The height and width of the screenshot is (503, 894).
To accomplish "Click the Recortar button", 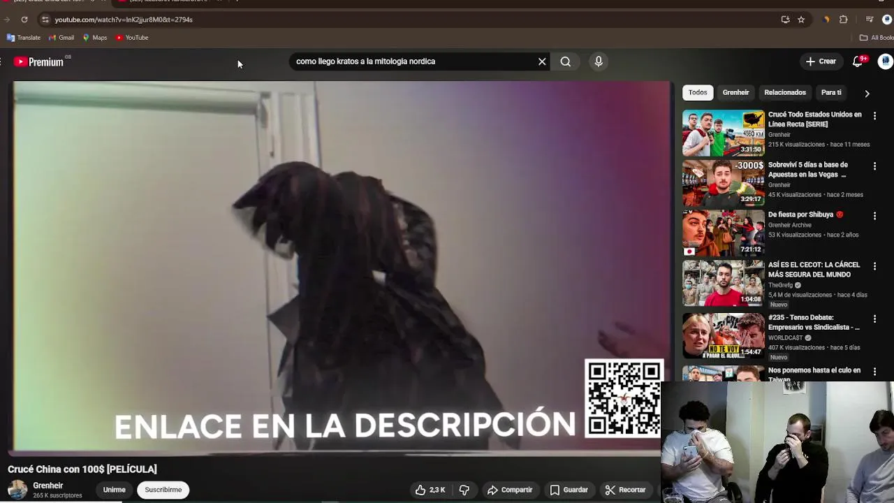I will point(626,490).
